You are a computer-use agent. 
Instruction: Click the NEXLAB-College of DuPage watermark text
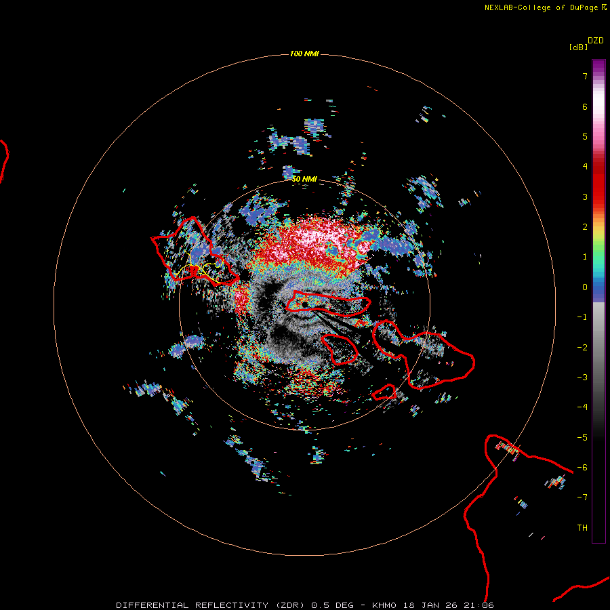[545, 7]
